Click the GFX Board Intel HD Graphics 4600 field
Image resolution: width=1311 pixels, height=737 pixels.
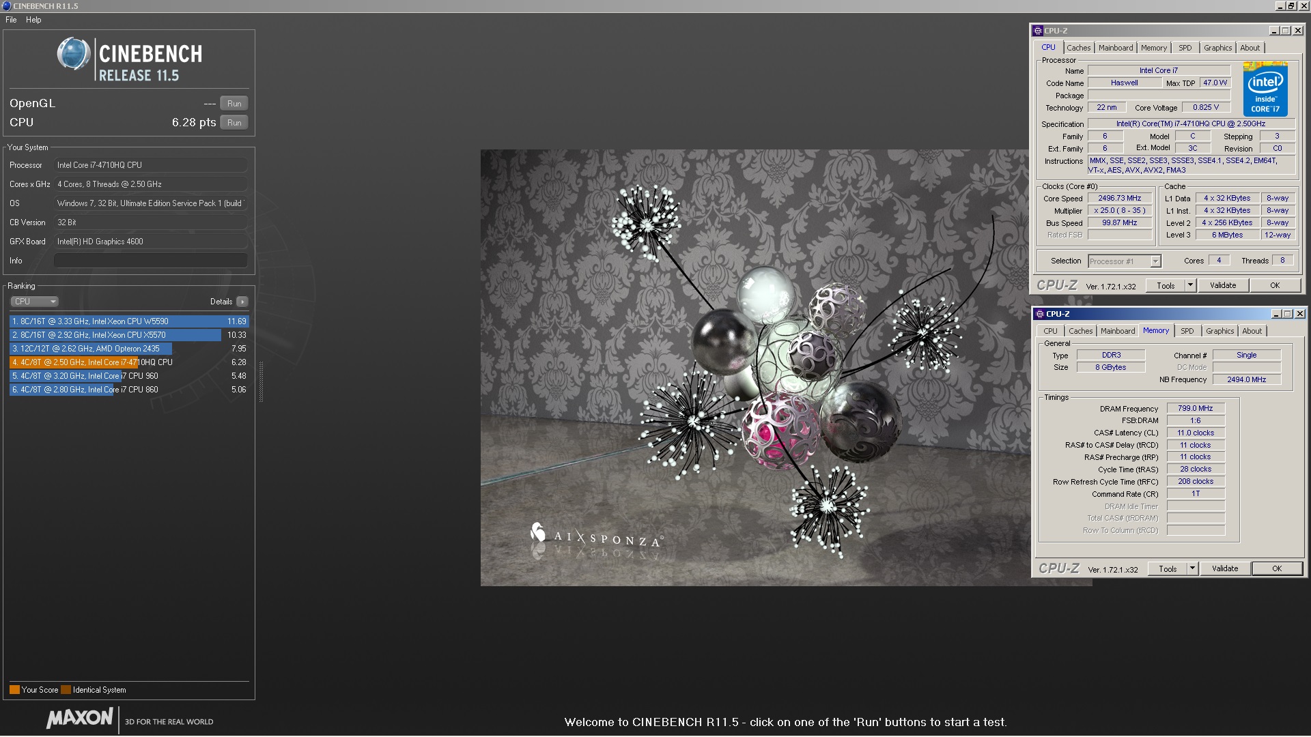(150, 242)
